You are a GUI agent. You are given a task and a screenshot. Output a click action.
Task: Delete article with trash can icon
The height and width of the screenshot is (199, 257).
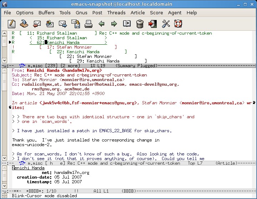tap(140, 24)
